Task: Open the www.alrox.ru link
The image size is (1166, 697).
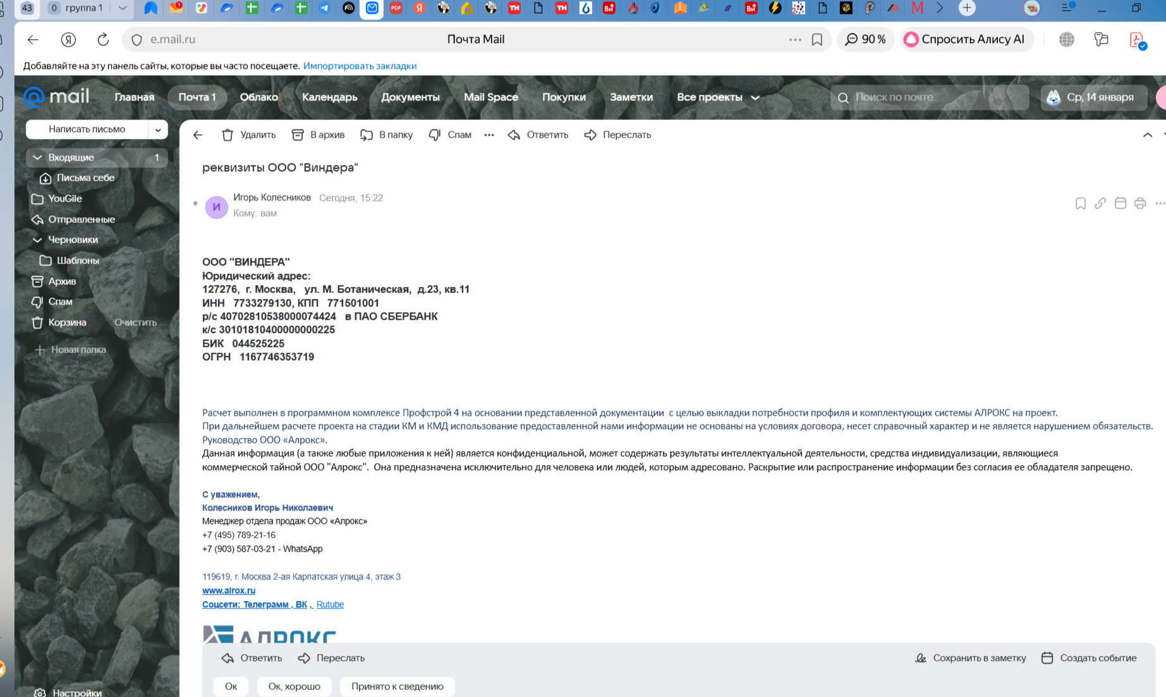Action: coord(229,590)
